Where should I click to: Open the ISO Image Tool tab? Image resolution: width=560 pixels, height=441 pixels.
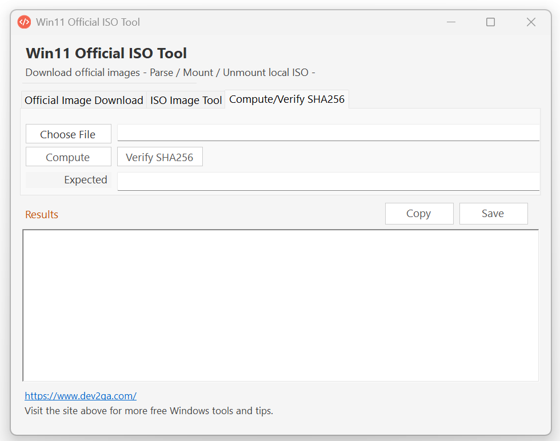tap(186, 101)
